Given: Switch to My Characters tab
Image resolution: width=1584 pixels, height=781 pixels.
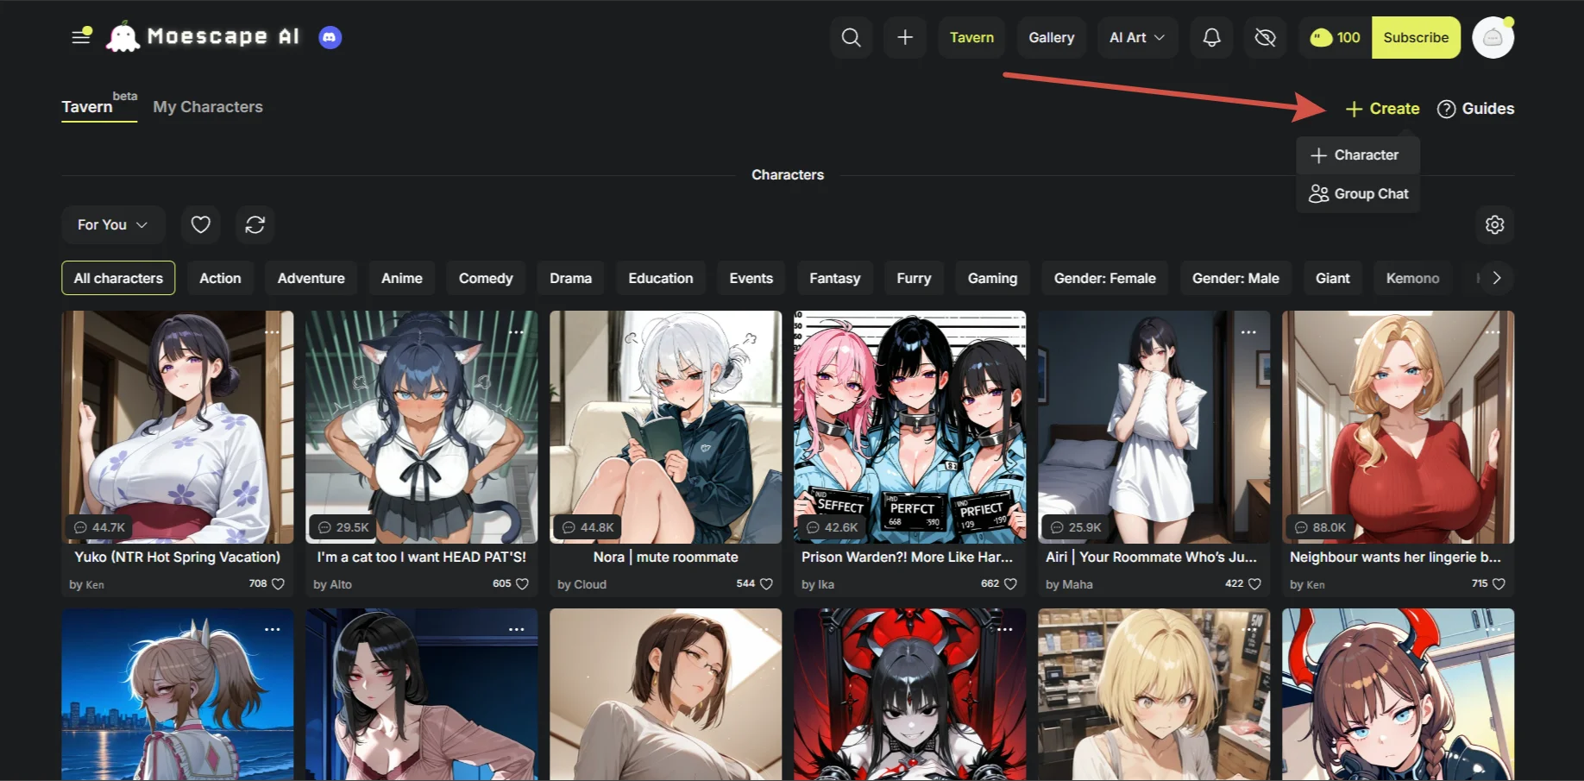Looking at the screenshot, I should click(208, 106).
